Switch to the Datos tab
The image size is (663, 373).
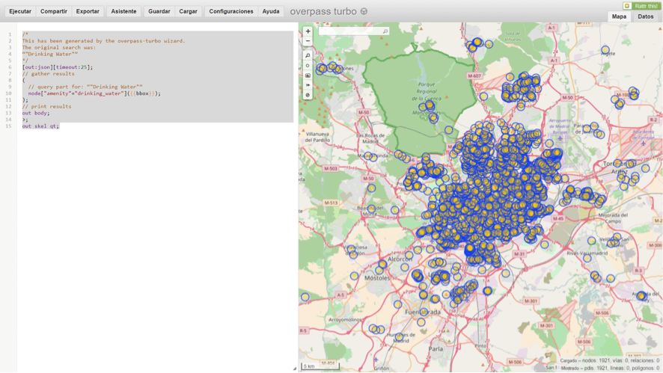645,16
